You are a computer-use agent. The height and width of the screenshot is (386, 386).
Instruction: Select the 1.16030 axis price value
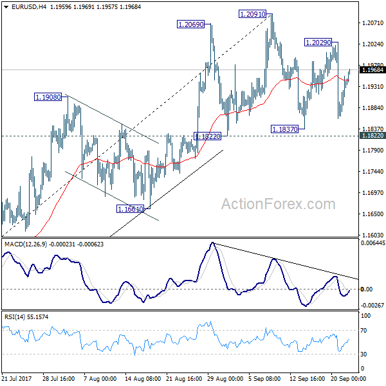(372, 235)
